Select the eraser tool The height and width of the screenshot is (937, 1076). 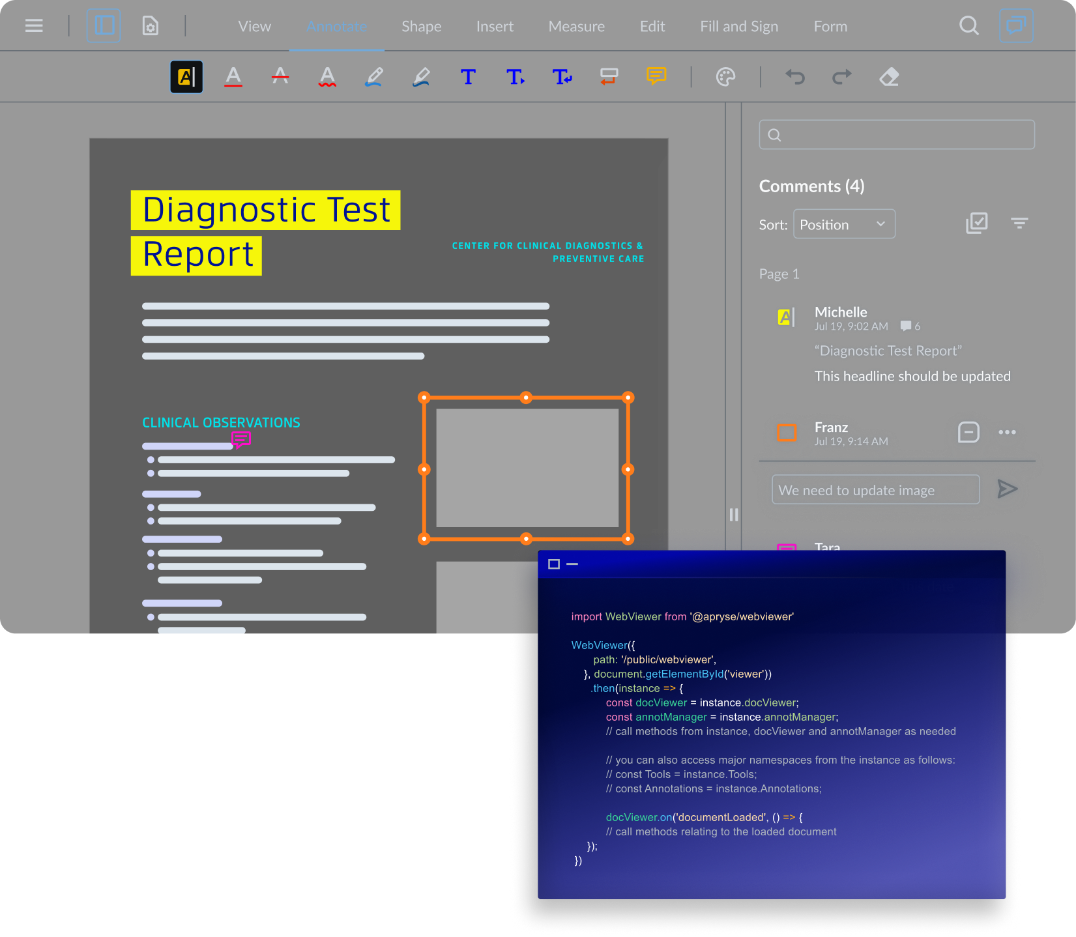889,77
